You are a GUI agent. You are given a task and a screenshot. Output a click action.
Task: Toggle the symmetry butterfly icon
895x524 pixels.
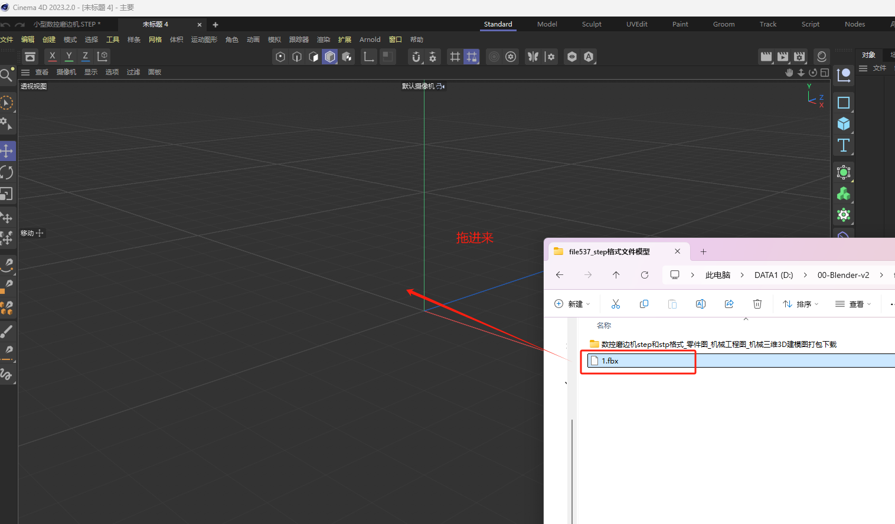point(533,57)
